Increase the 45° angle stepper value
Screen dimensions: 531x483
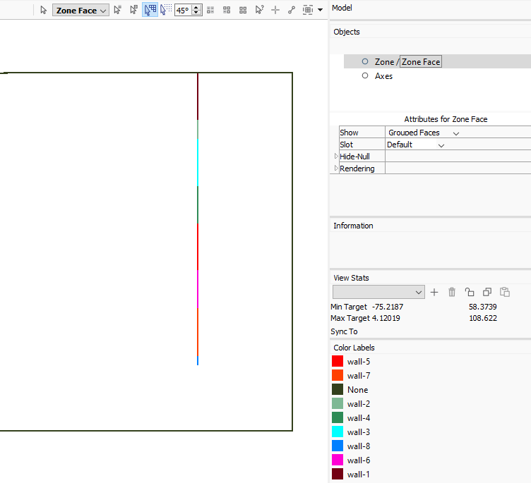[196, 8]
